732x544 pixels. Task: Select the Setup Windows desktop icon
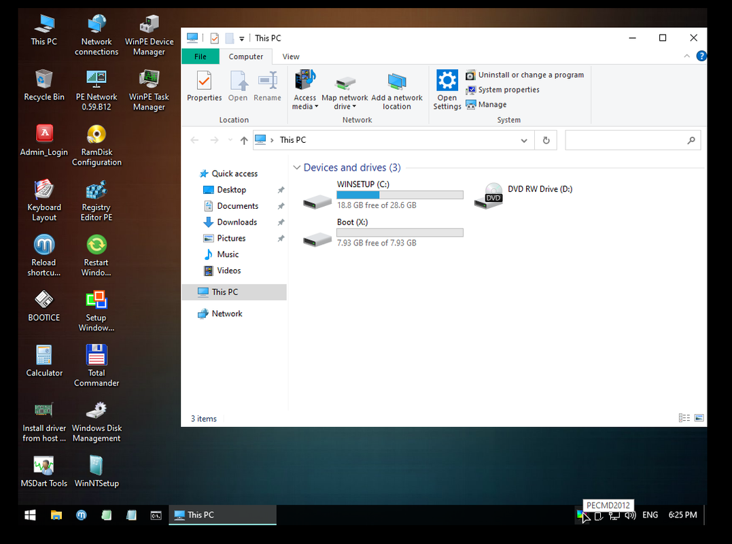pyautogui.click(x=97, y=311)
